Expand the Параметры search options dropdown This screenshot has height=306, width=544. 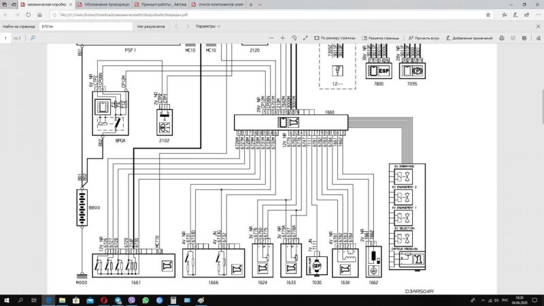(x=209, y=27)
